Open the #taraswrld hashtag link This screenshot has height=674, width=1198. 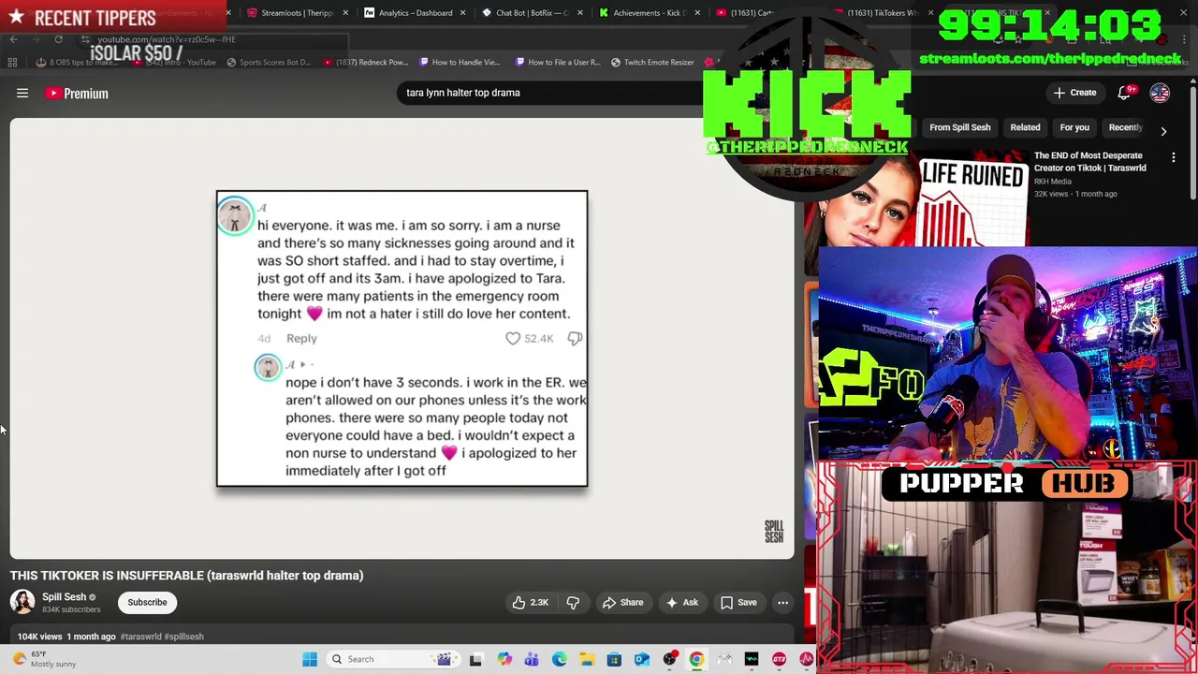[140, 637]
